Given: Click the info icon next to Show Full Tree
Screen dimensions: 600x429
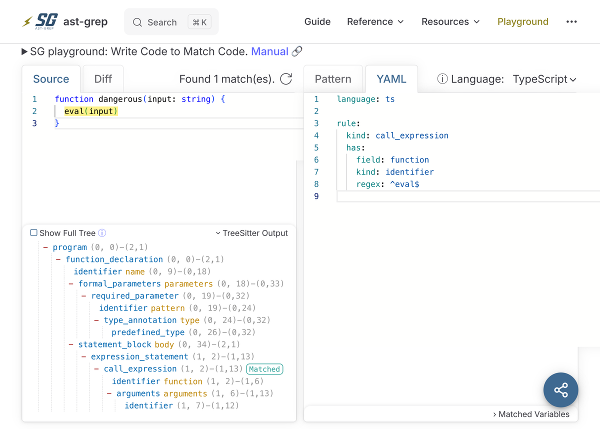Looking at the screenshot, I should click(102, 233).
